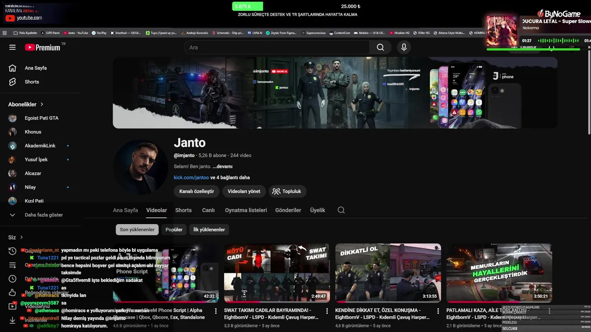
Task: Open Ana Sayfa home icon in sidebar
Action: pos(12,68)
